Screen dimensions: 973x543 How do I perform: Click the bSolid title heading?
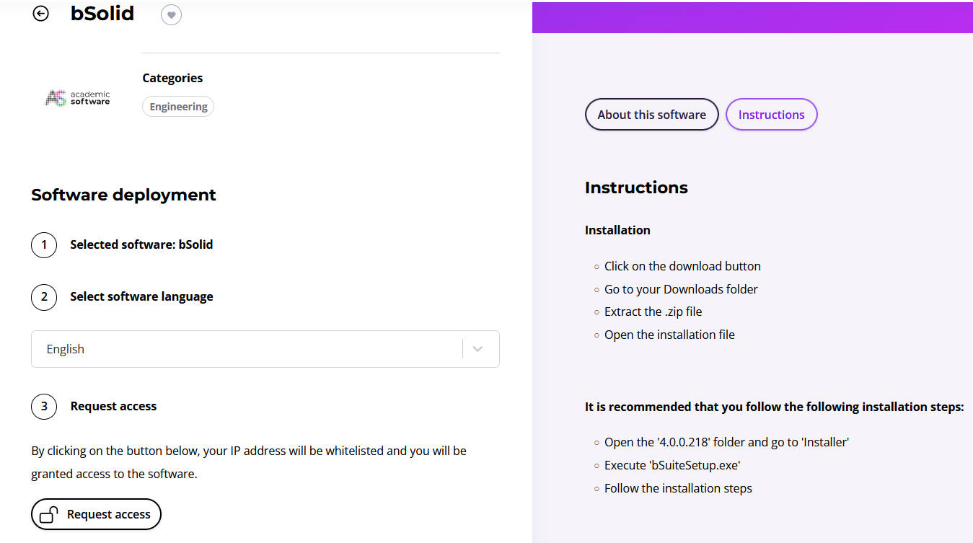click(x=102, y=13)
